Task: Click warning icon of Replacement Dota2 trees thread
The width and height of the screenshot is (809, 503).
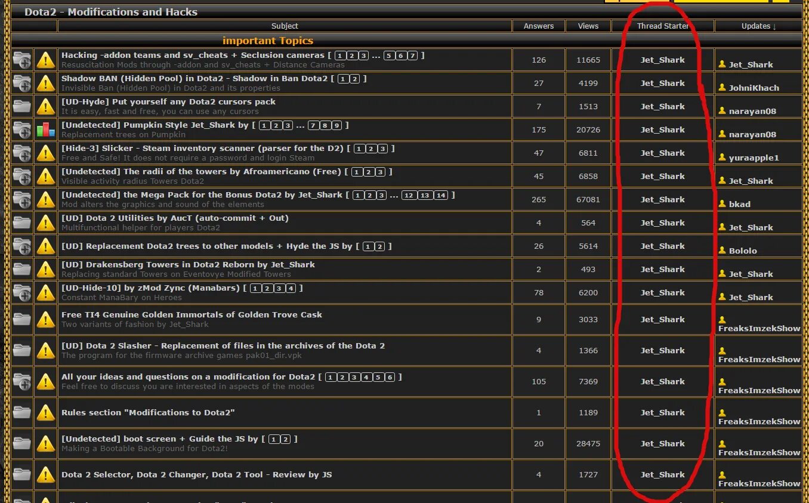Action: coord(46,246)
